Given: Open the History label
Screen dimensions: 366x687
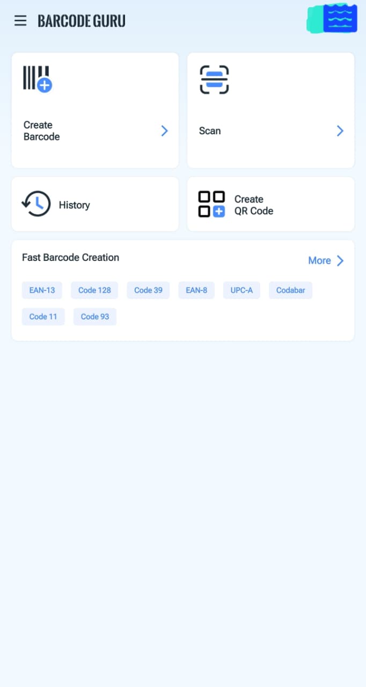Looking at the screenshot, I should point(74,205).
